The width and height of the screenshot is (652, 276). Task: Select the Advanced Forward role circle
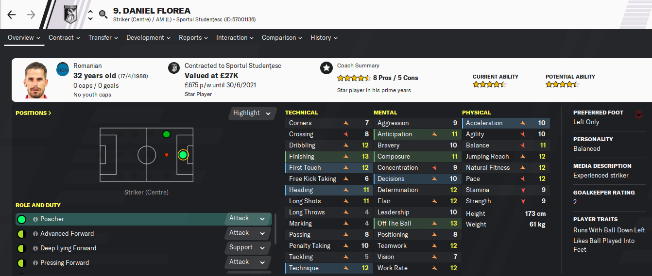pos(21,234)
